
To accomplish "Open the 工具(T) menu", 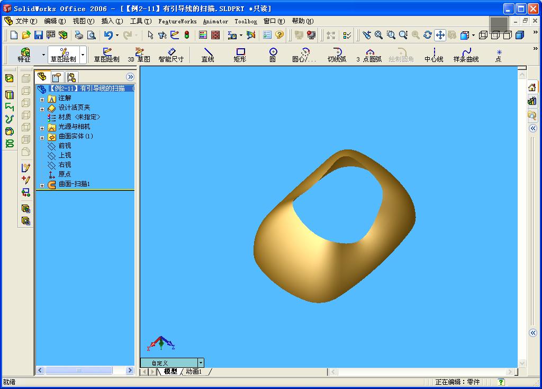I will tap(141, 21).
